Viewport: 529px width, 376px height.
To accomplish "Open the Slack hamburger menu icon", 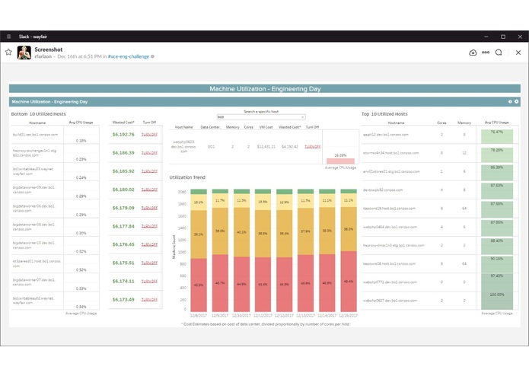I will pos(9,37).
